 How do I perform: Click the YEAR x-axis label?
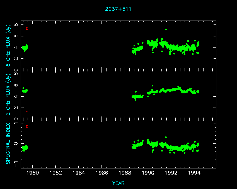tap(118, 183)
